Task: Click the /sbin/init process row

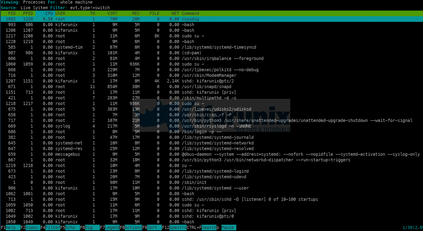Action: pos(211,183)
